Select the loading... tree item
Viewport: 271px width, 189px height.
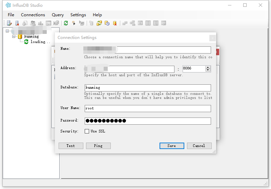40,42
